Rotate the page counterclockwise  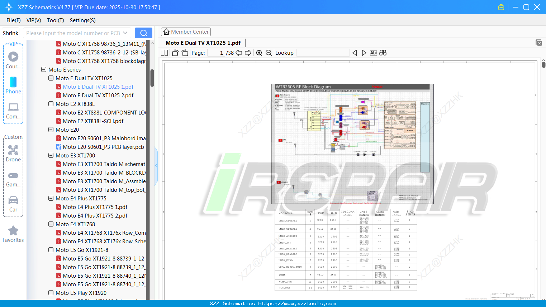(x=175, y=53)
